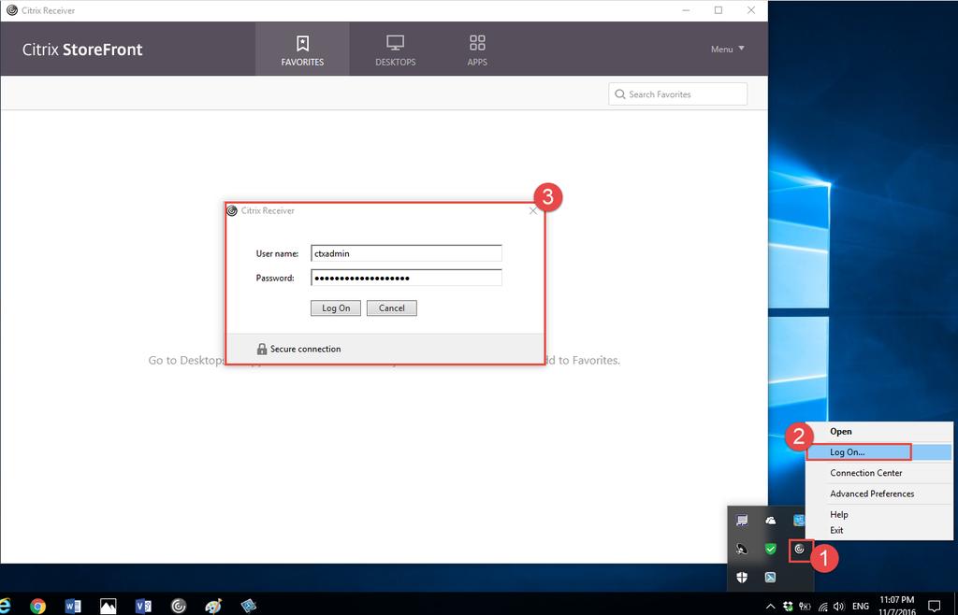Open the Photos app from the taskbar

tap(109, 606)
